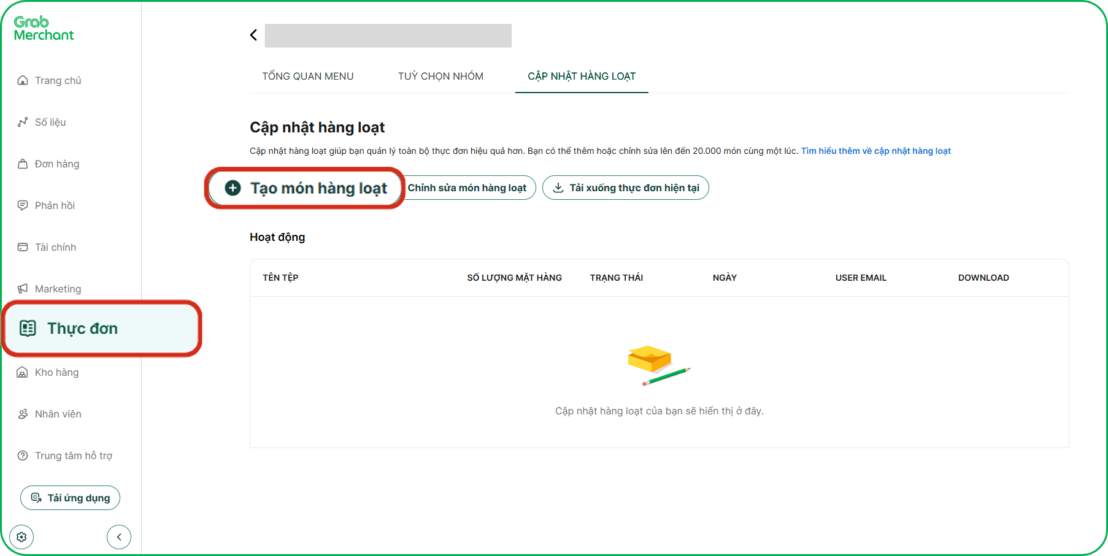
Task: Open Đơn hàng orders bag icon
Action: point(23,164)
